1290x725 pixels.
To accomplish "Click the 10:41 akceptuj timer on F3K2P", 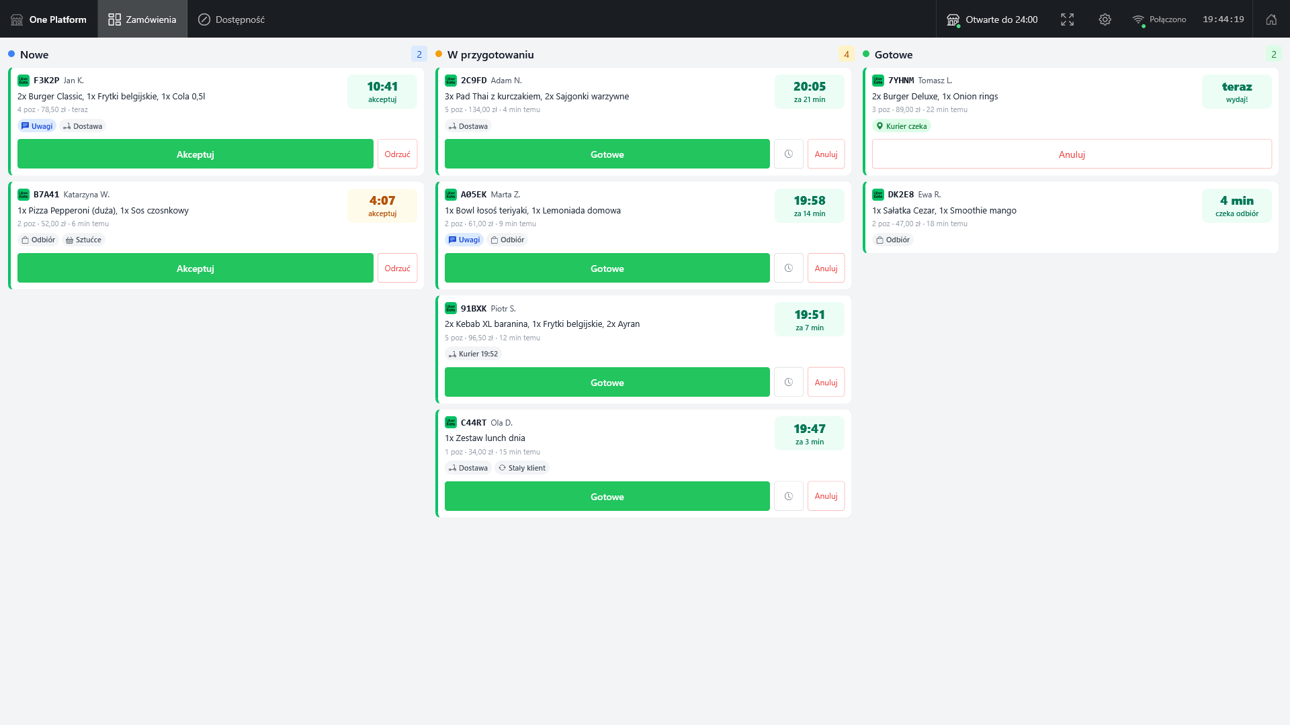I will (382, 91).
